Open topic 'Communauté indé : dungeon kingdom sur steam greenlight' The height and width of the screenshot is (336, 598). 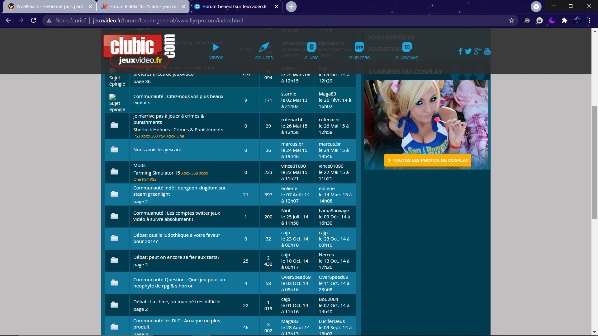point(179,191)
